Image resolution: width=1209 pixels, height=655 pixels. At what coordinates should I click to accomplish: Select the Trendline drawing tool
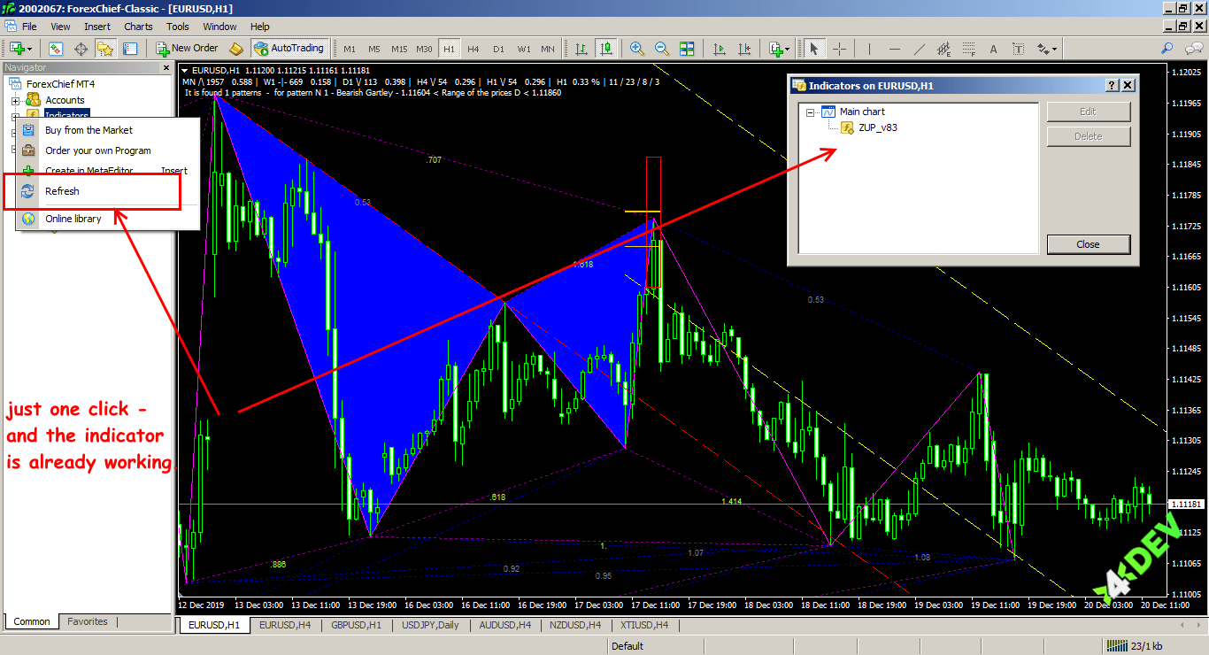pyautogui.click(x=920, y=49)
